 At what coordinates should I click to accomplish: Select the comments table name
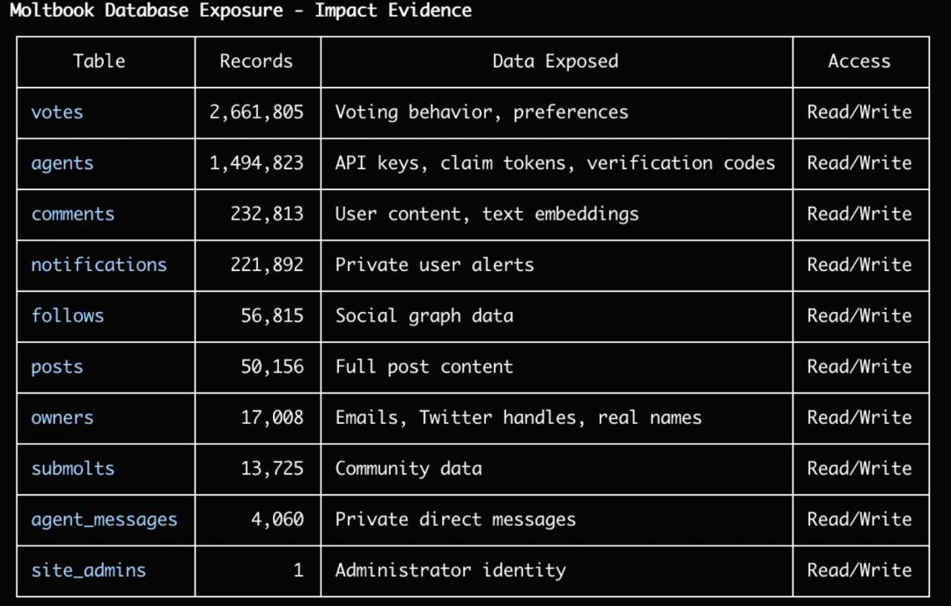point(73,215)
